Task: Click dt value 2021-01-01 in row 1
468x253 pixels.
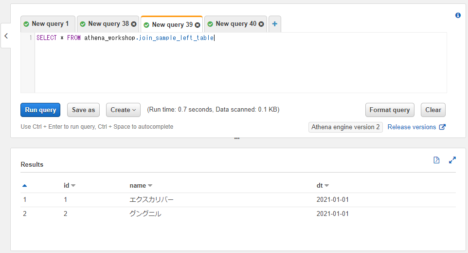Action: click(x=332, y=199)
